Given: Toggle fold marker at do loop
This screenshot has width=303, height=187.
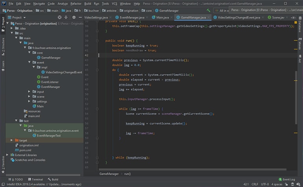Looking at the screenshot, I should [97, 70].
